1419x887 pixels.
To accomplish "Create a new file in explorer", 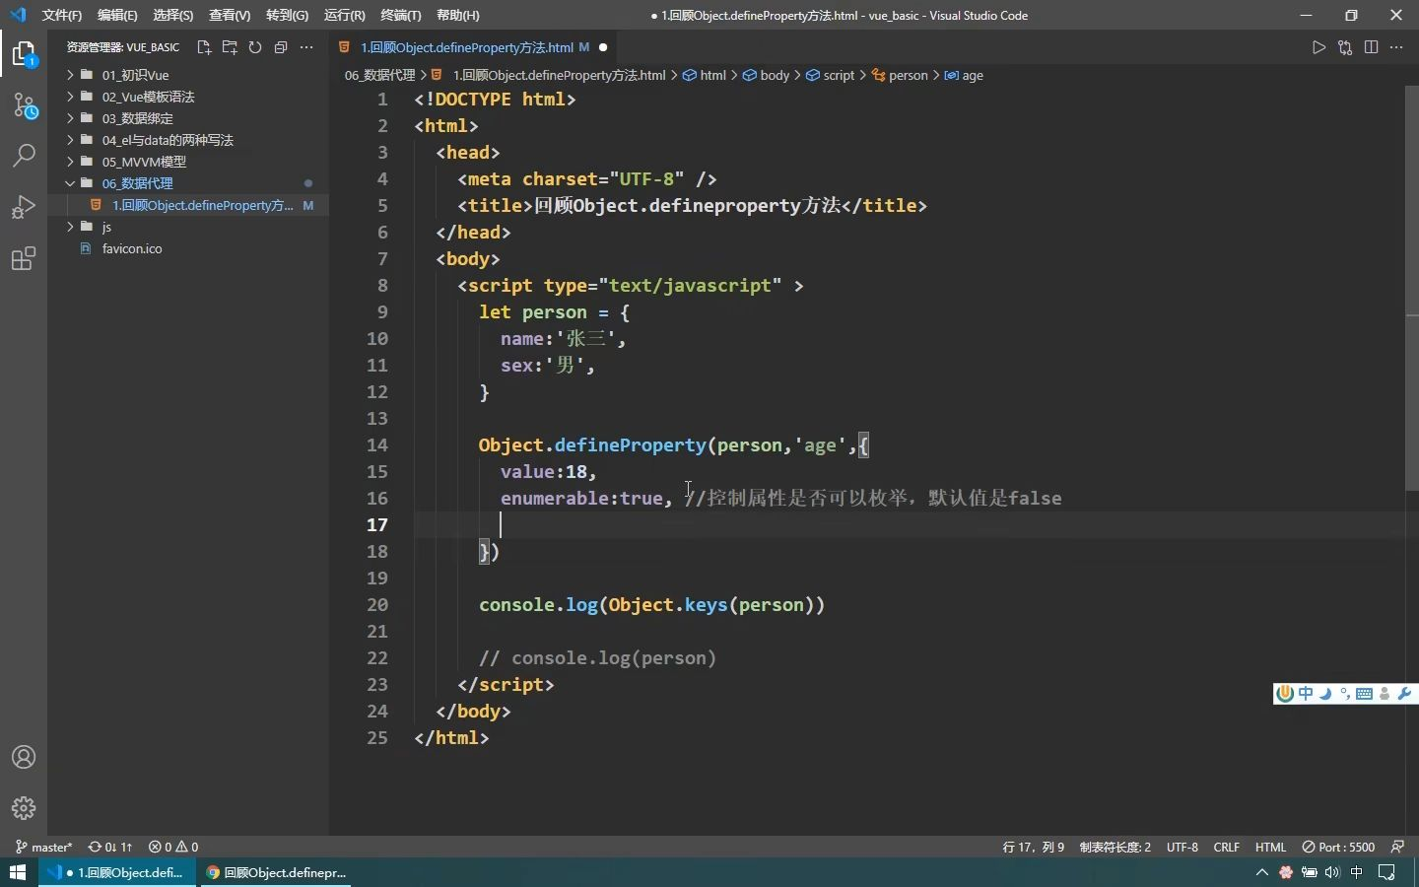I will (204, 47).
